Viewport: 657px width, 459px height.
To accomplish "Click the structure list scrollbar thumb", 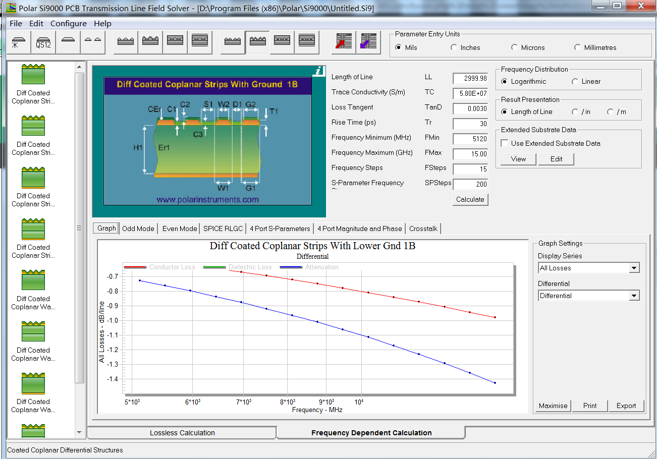I will point(79,227).
